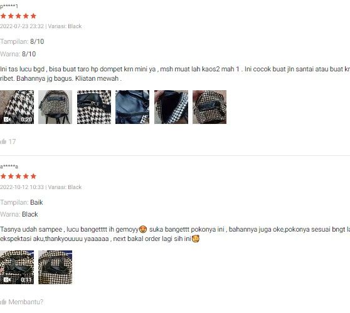The image size is (350, 313).
Task: Click the five-star rating of first review
Action: click(x=18, y=16)
